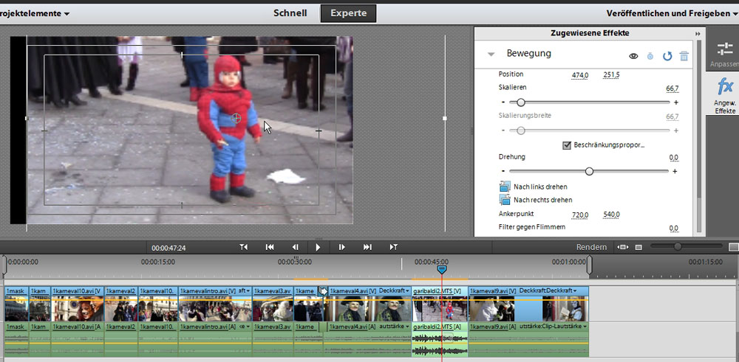Click the transition icon between 1karne and 1karneval4
Viewport: 739px width, 362px height.
(x=323, y=291)
